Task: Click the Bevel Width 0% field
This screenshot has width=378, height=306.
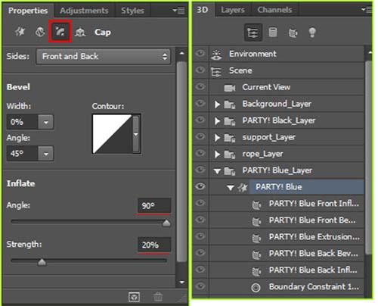Action: [22, 122]
